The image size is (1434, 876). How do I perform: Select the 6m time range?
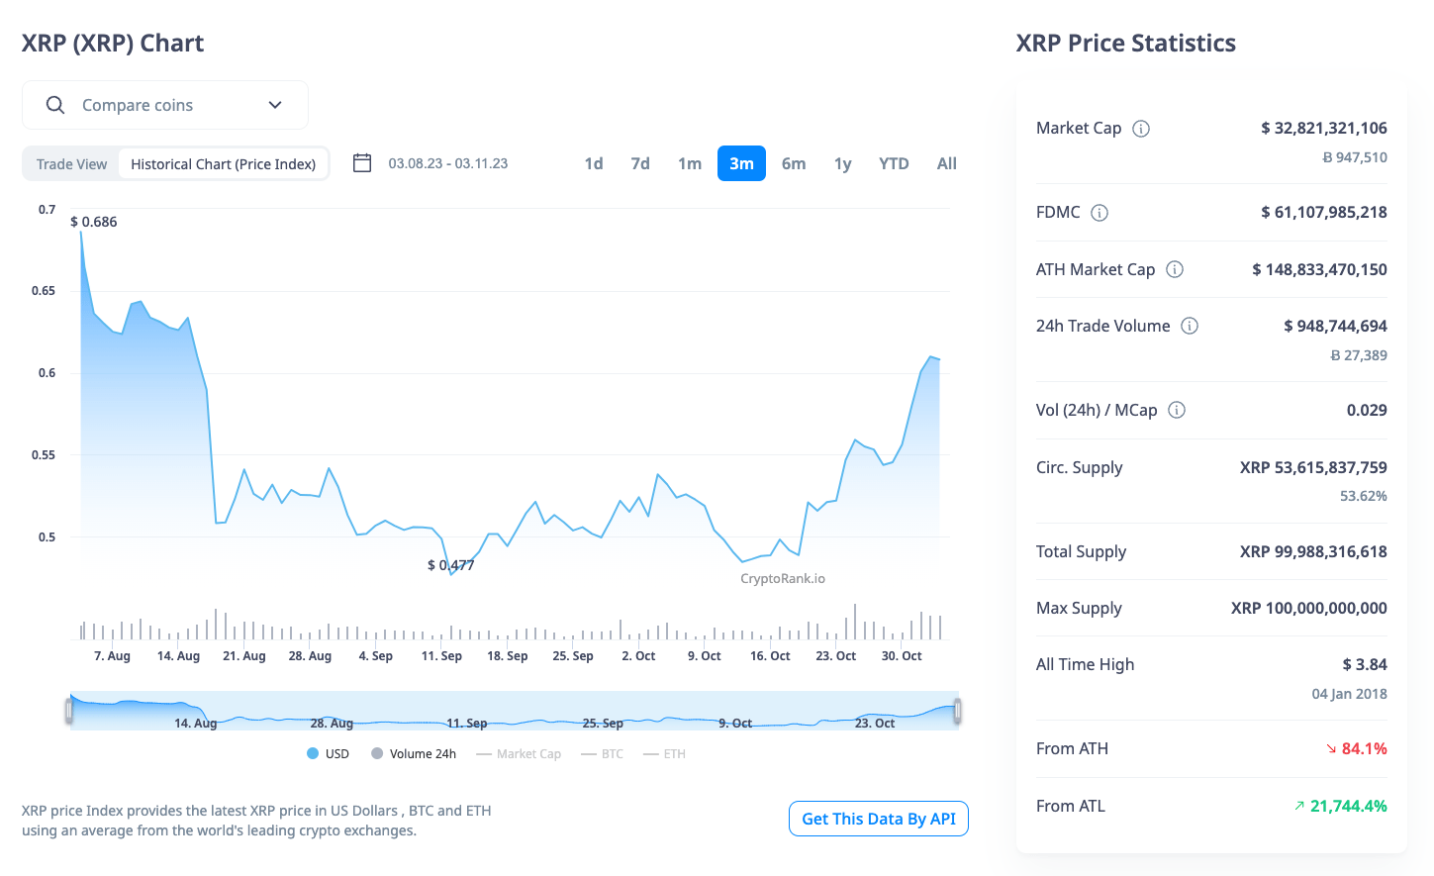pyautogui.click(x=794, y=163)
